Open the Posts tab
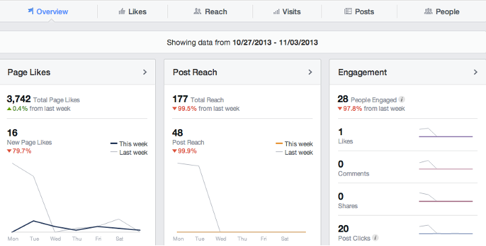486x246 pixels. tap(359, 11)
